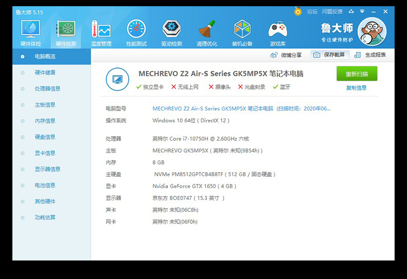The height and width of the screenshot is (279, 407).
Task: Click the 独立显卡 checkmark item
Action: click(x=150, y=87)
